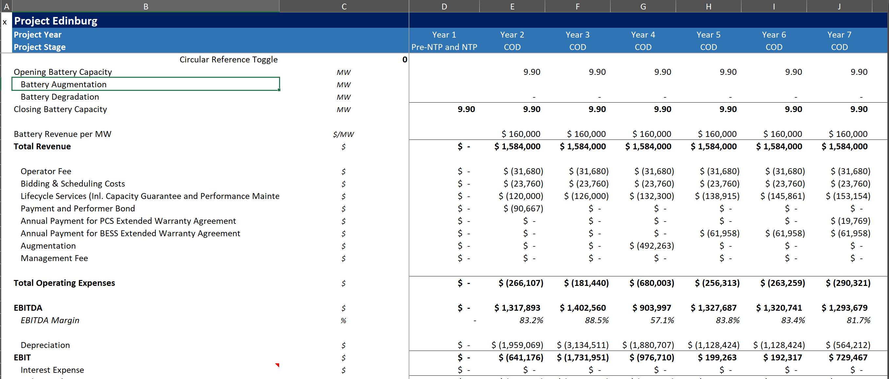Select the Battery Revenue per MW unit cell
This screenshot has width=889, height=379.
344,134
